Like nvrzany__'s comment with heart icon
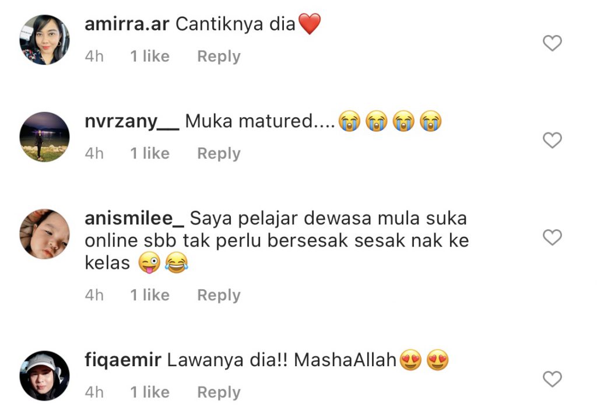The image size is (597, 414). coord(552,140)
